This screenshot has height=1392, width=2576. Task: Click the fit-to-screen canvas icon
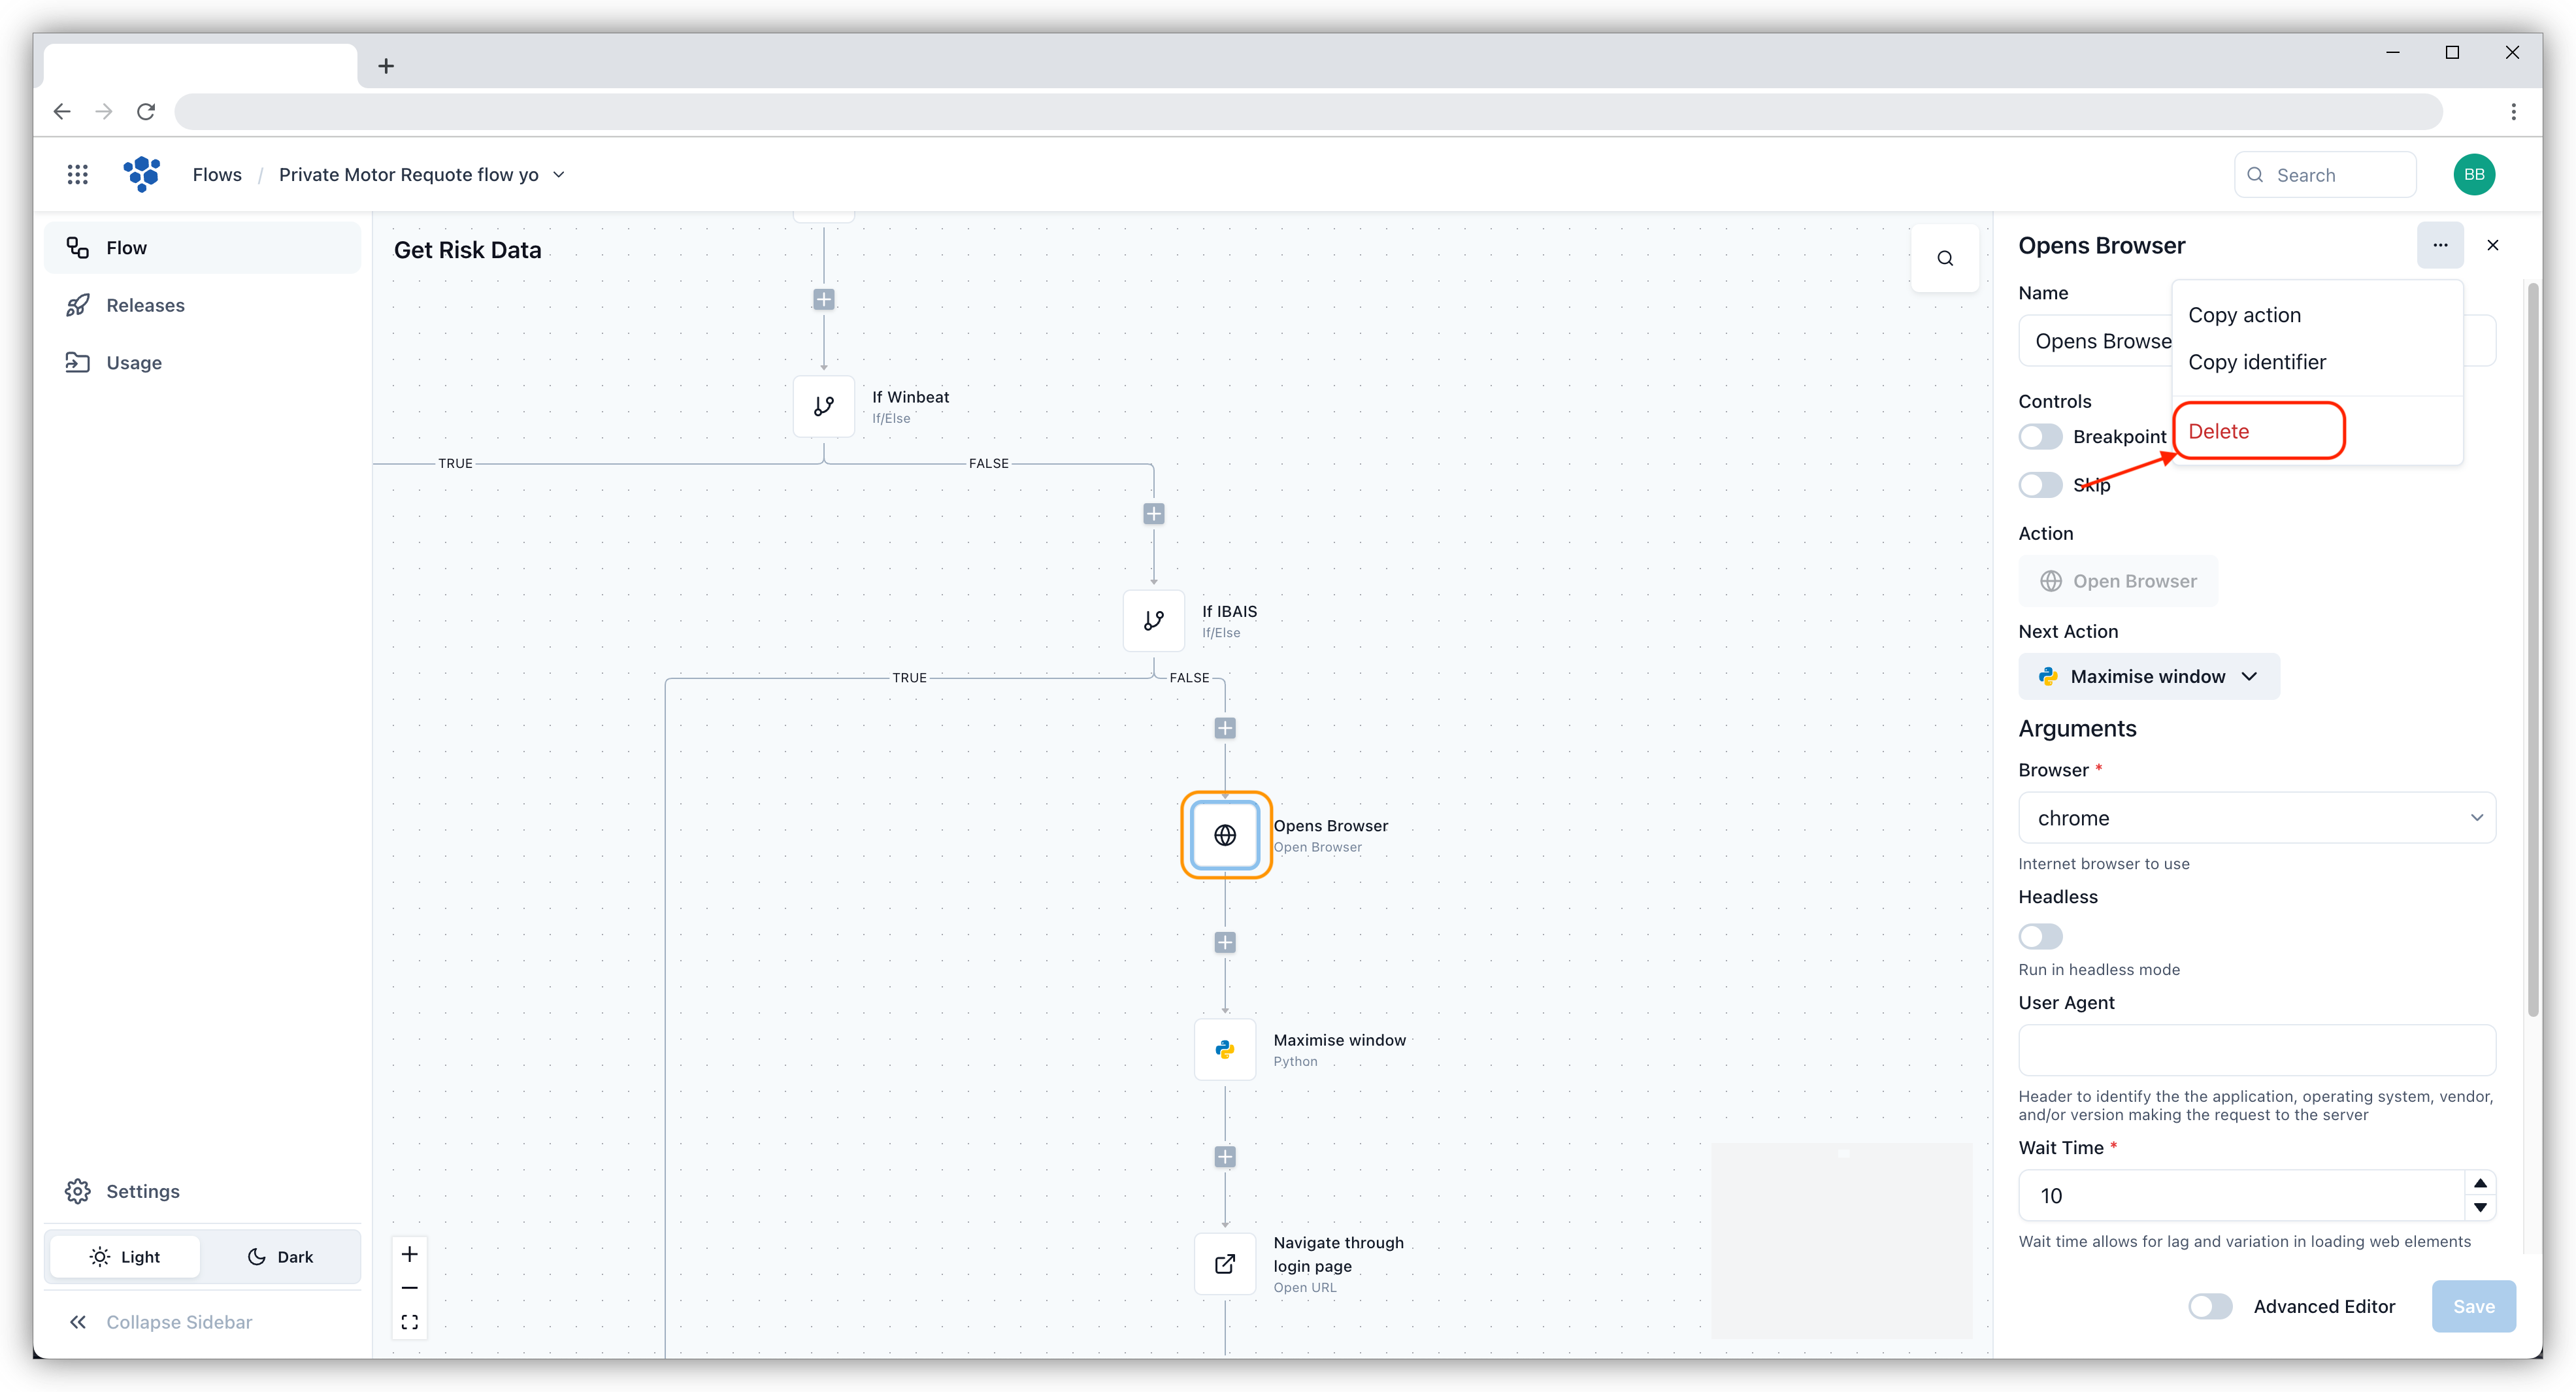click(410, 1322)
